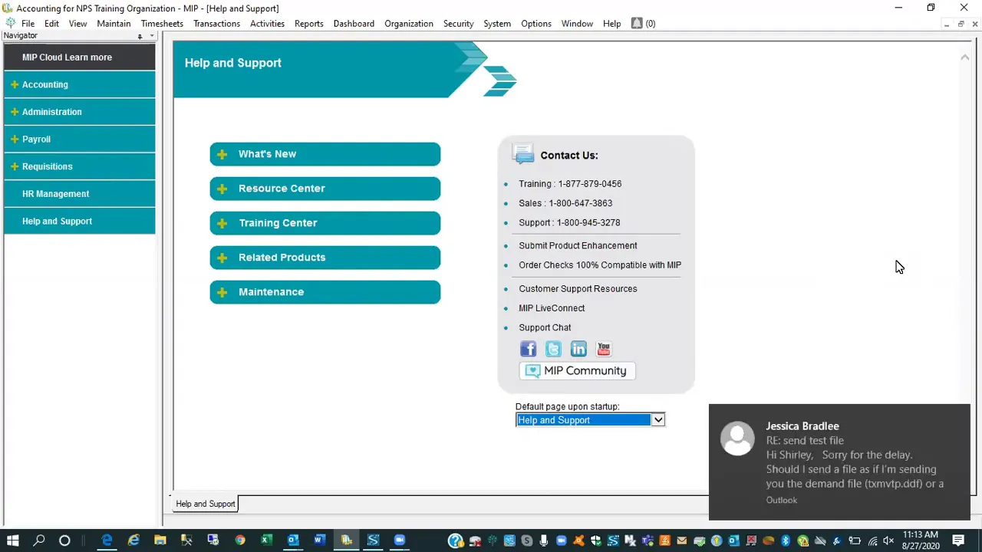Image resolution: width=982 pixels, height=552 pixels.
Task: Expand the Payroll navigator section
Action: click(80, 140)
